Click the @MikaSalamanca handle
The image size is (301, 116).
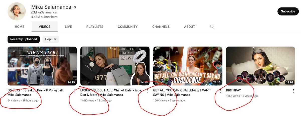[44, 12]
